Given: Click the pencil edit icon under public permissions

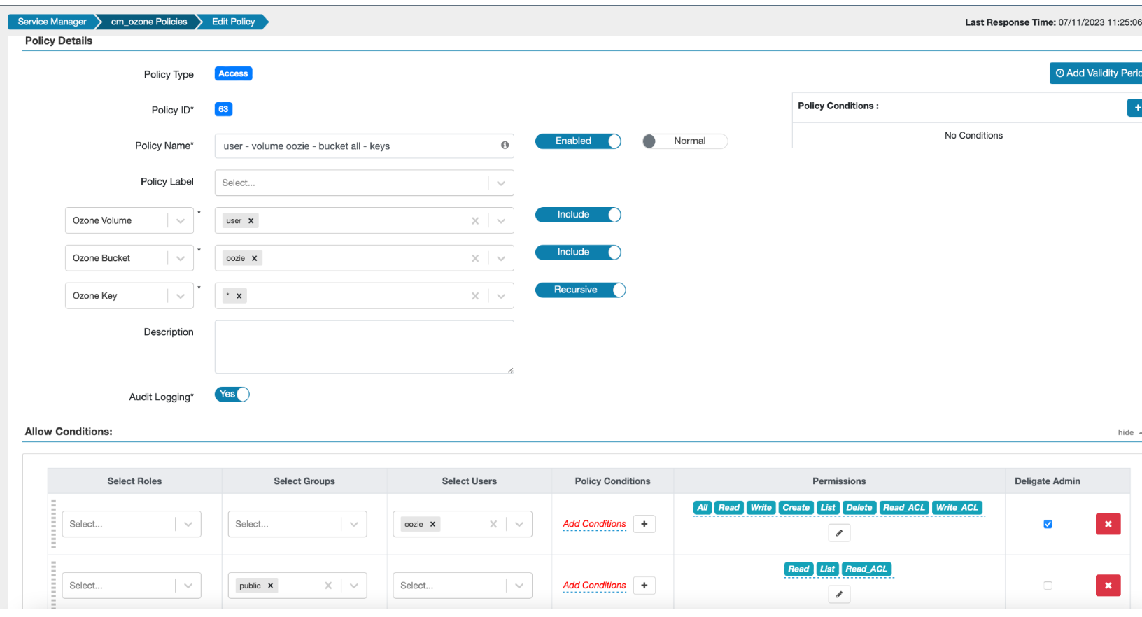Looking at the screenshot, I should click(x=839, y=595).
